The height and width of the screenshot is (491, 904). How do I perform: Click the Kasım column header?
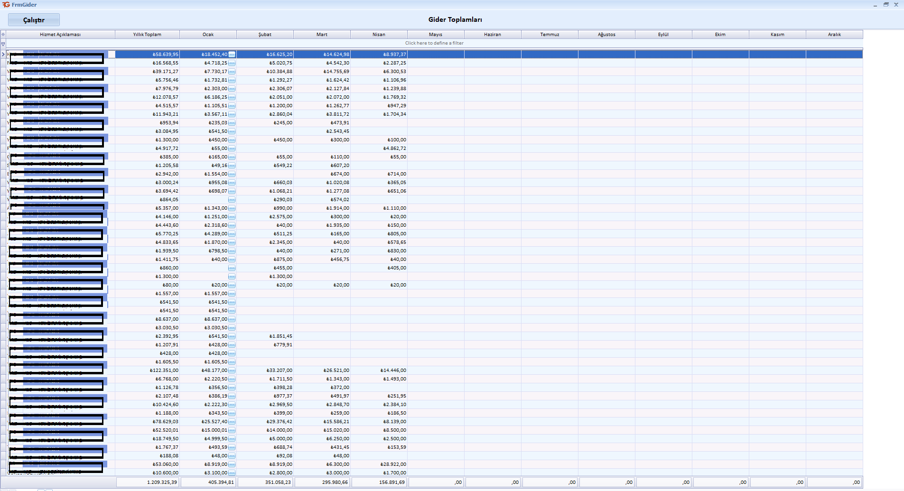tap(777, 34)
